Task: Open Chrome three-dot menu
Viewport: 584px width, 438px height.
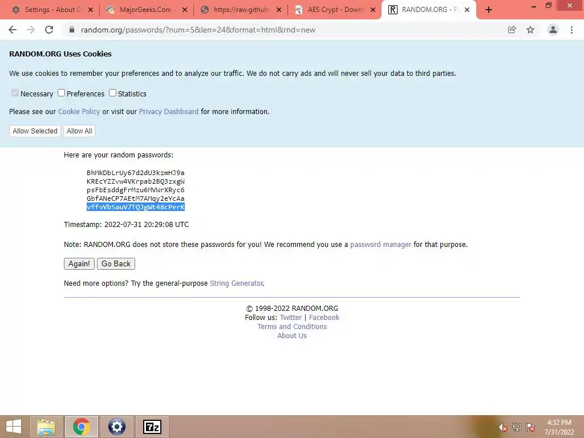Action: 571,30
